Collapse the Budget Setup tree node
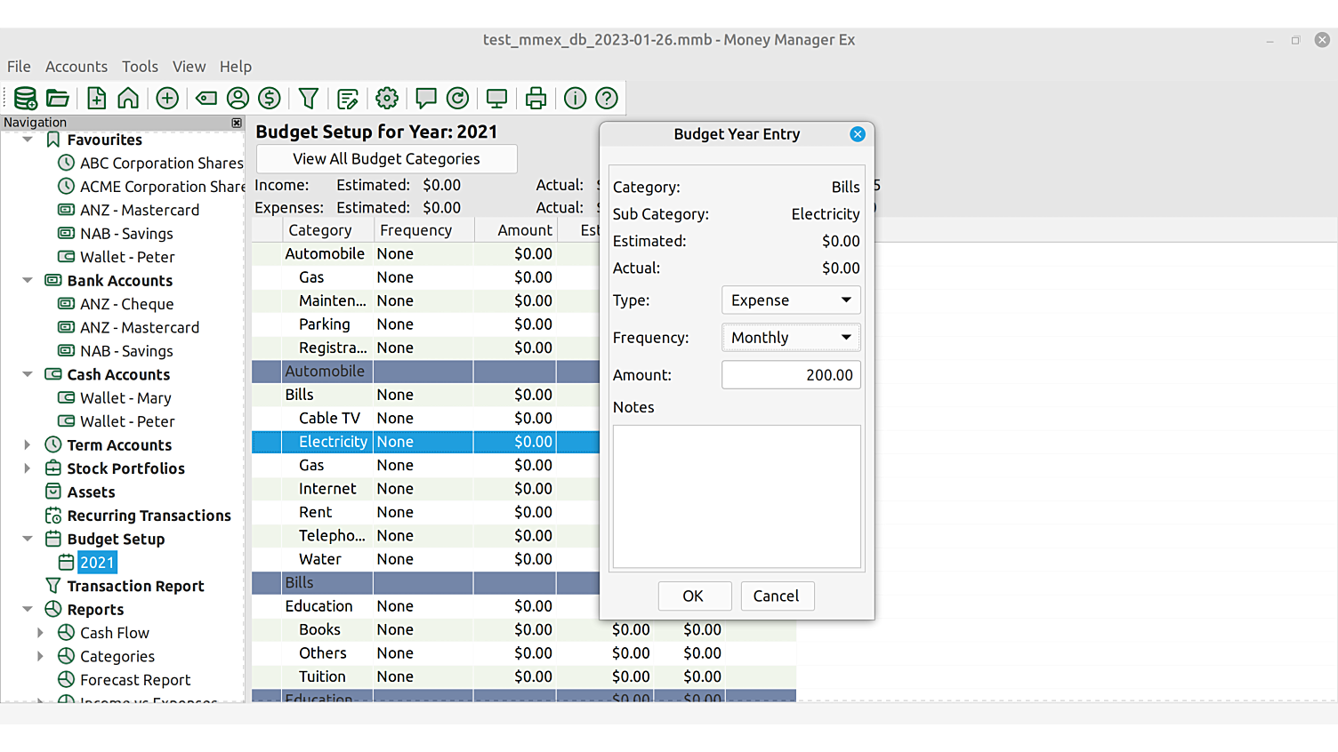This screenshot has height=752, width=1338. [x=28, y=540]
